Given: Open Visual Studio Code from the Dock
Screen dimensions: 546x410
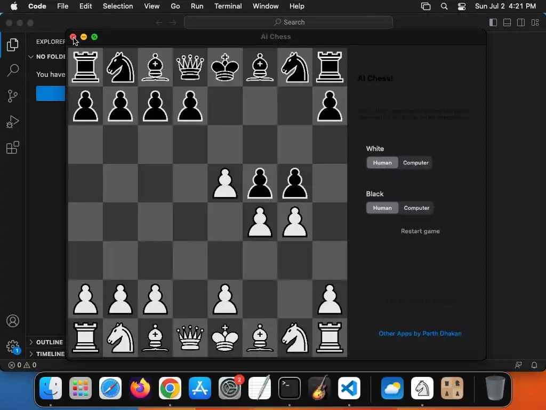Looking at the screenshot, I should 349,388.
